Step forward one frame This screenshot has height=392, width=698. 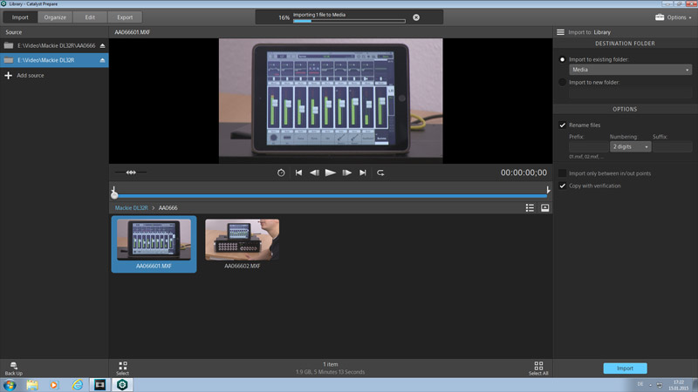click(347, 173)
